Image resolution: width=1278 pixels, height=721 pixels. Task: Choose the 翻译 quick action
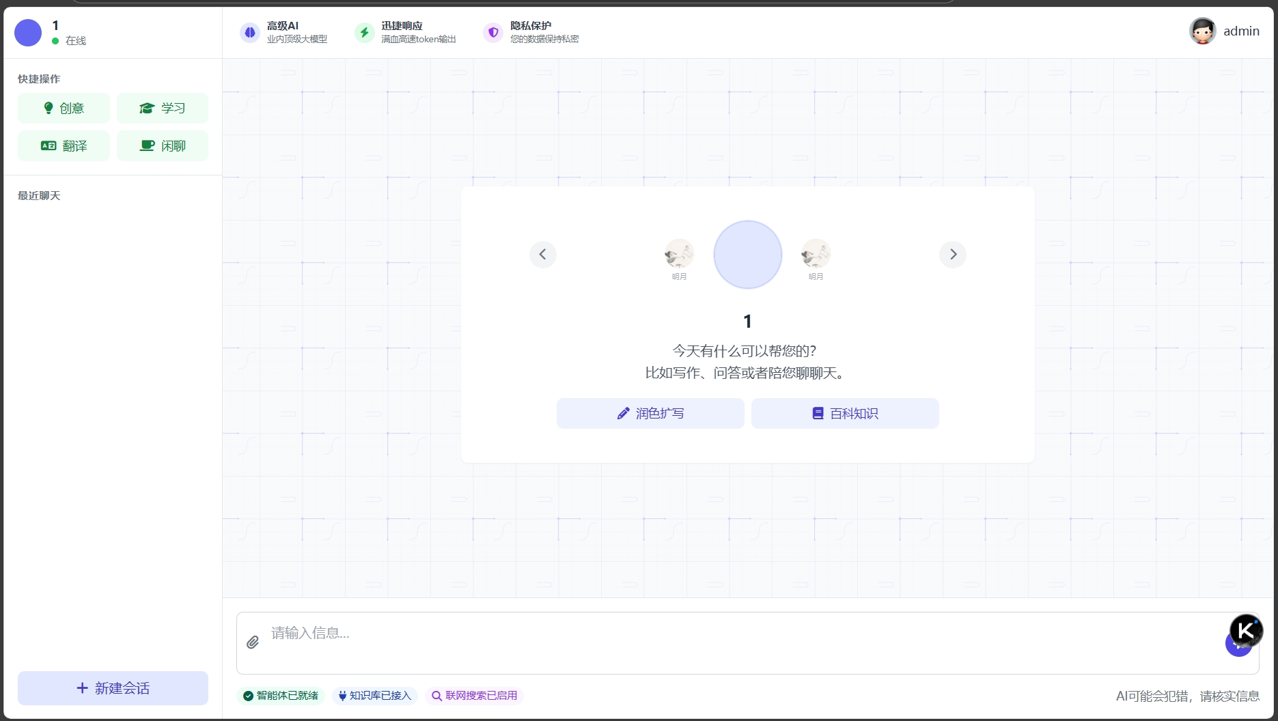(x=64, y=145)
